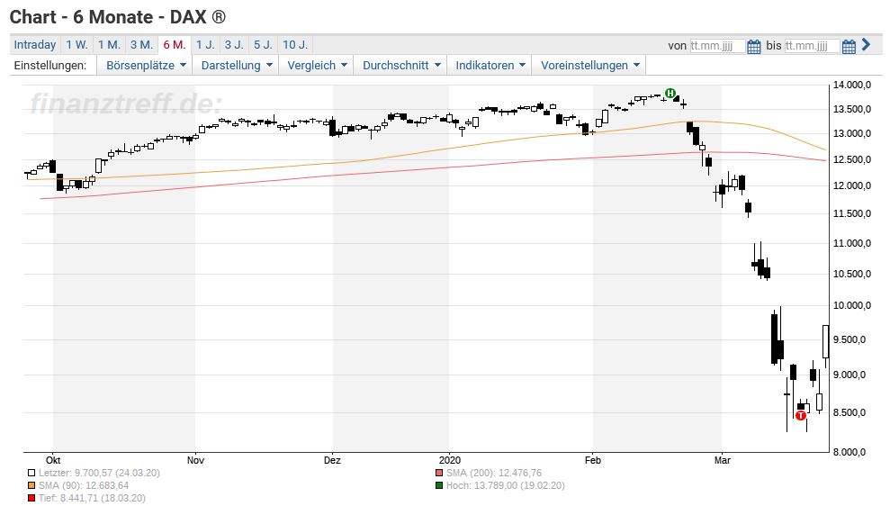The width and height of the screenshot is (890, 515).
Task: Select the 3 M. time range
Action: (x=141, y=44)
